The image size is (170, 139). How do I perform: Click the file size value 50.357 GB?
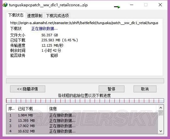click(x=50, y=35)
